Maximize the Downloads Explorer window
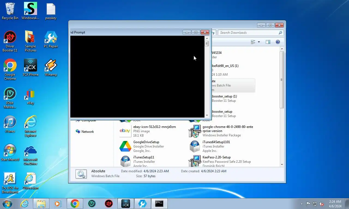This screenshot has width=349, height=209. (270, 25)
